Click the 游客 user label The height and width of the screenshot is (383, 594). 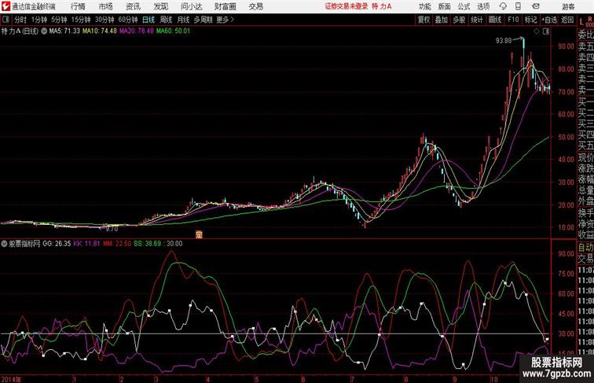point(568,6)
